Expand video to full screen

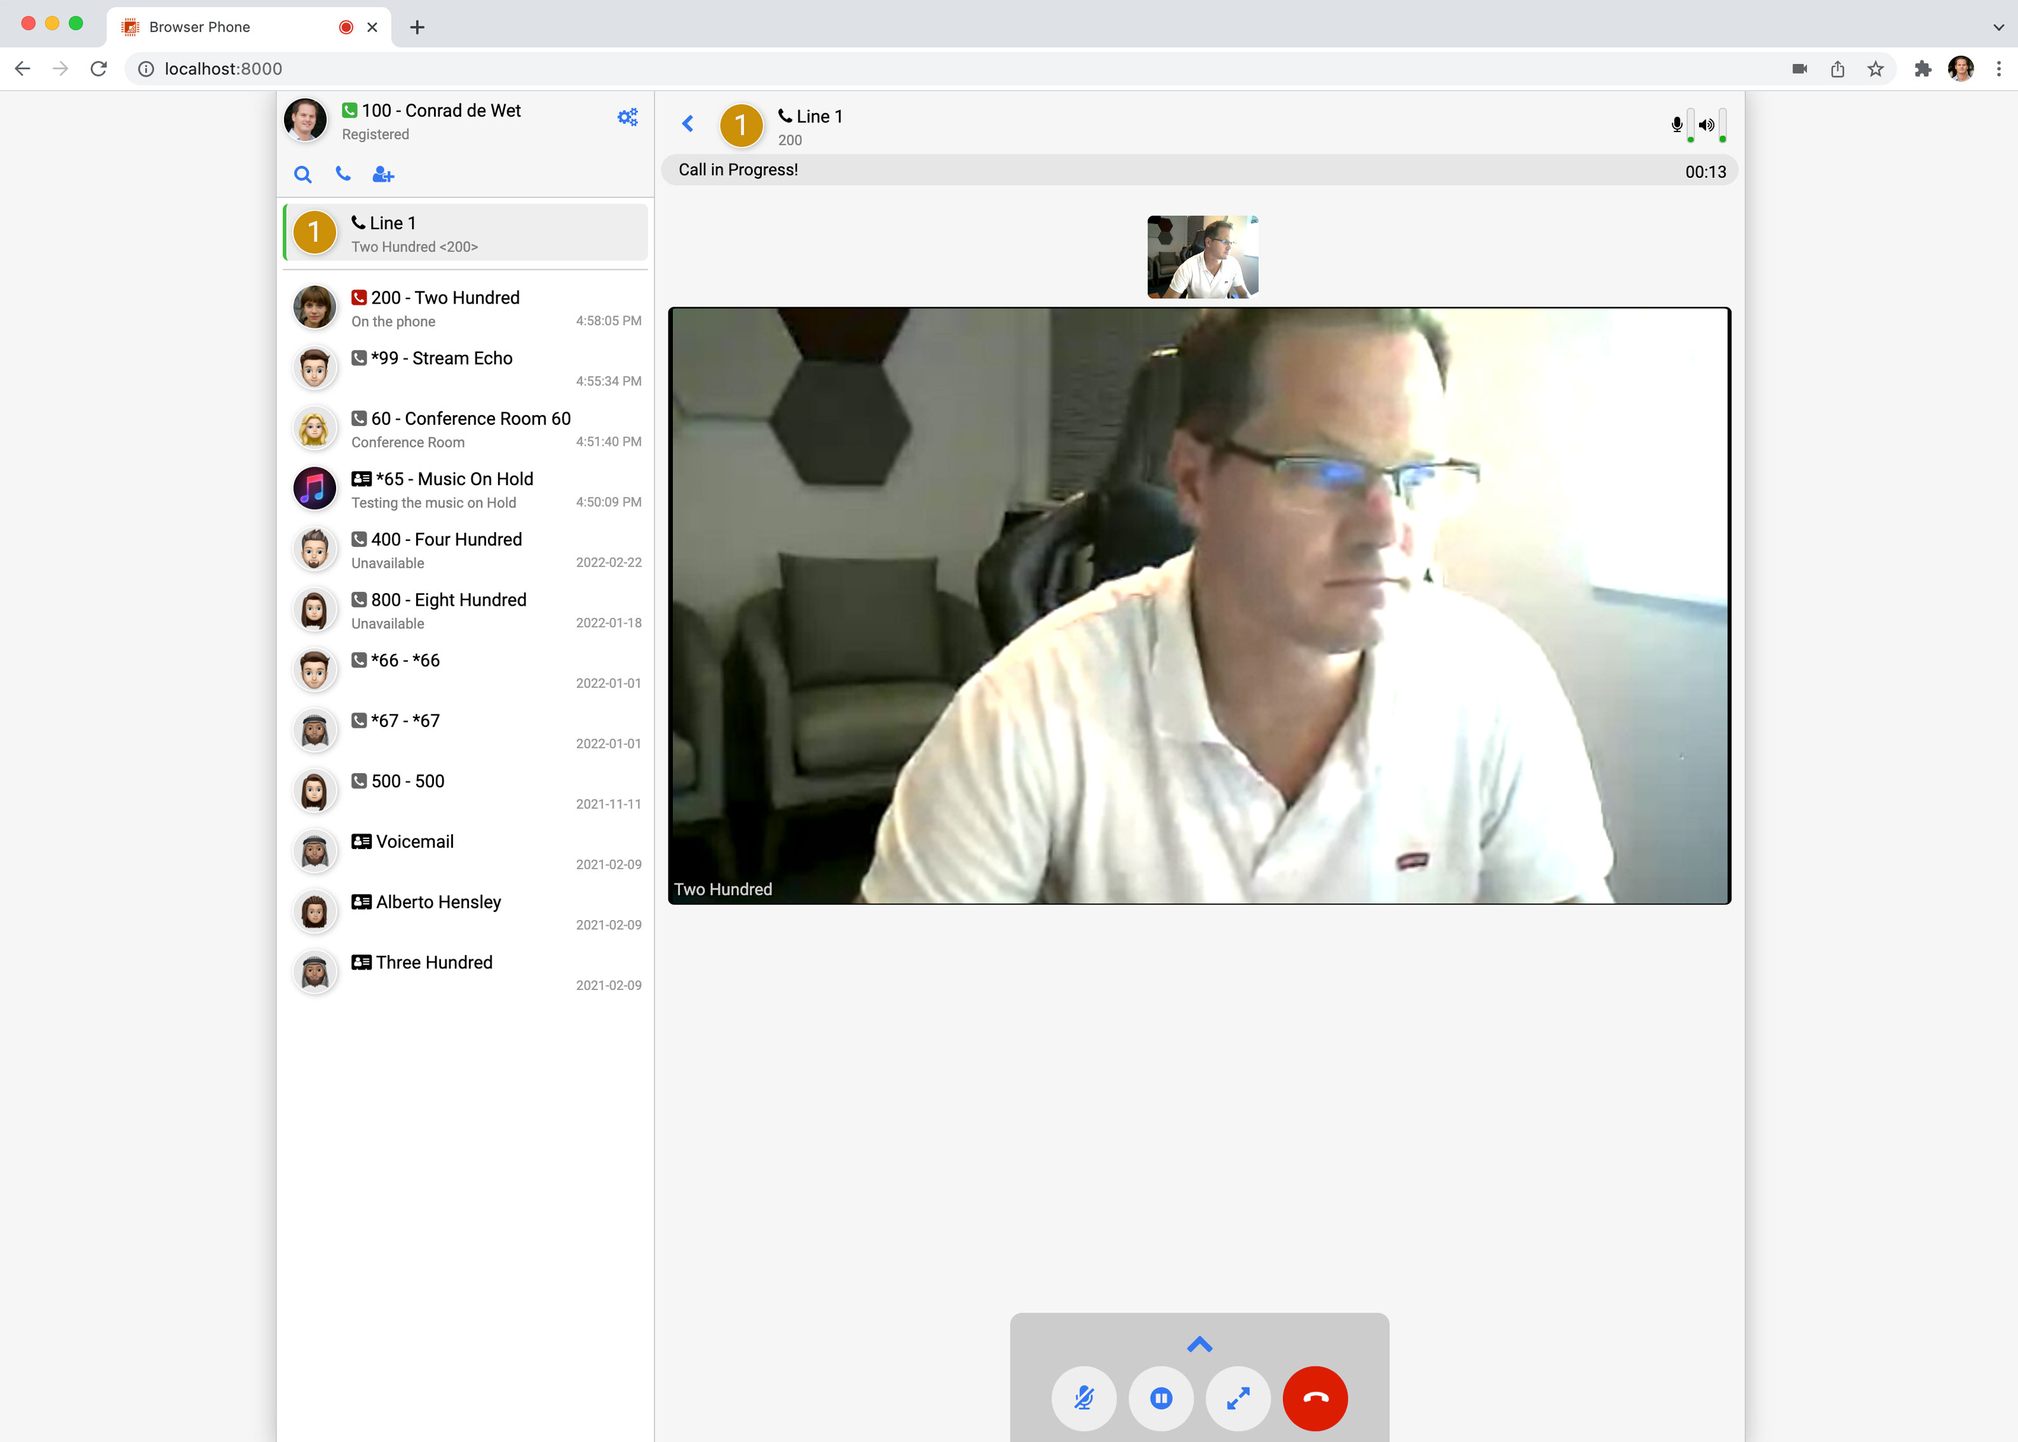pyautogui.click(x=1238, y=1398)
